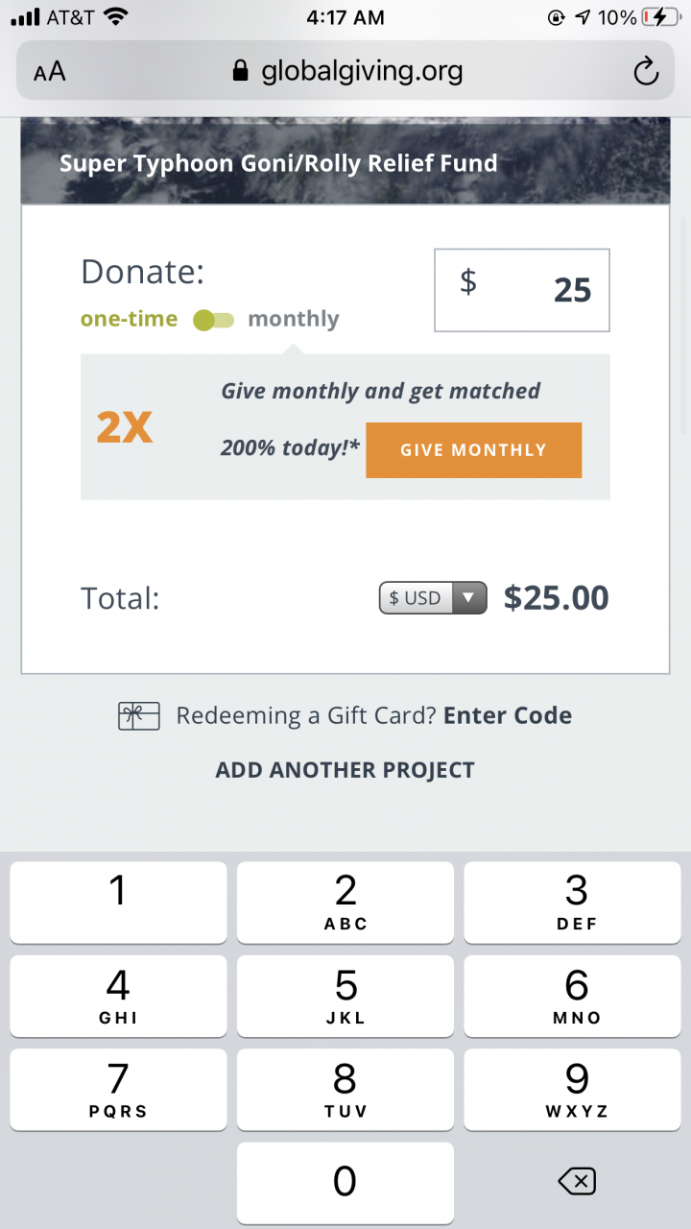Tap the globalgiving.org address bar
Viewport: 691px width, 1229px height.
(x=361, y=71)
